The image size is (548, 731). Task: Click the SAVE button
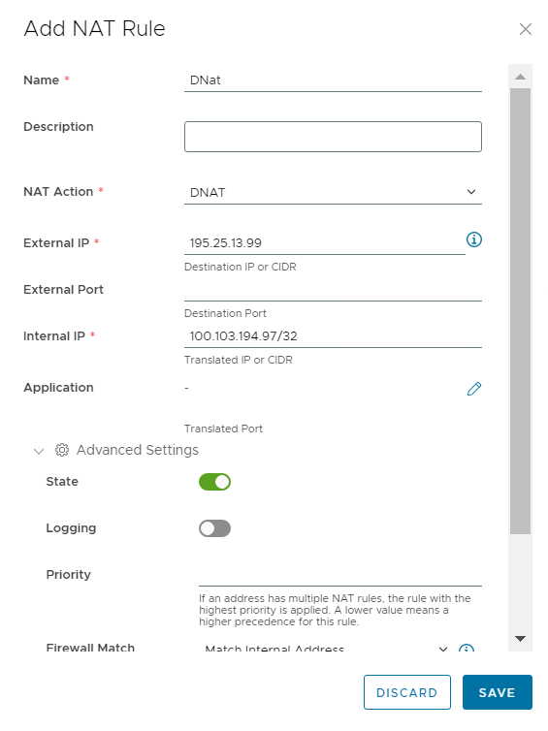[498, 692]
